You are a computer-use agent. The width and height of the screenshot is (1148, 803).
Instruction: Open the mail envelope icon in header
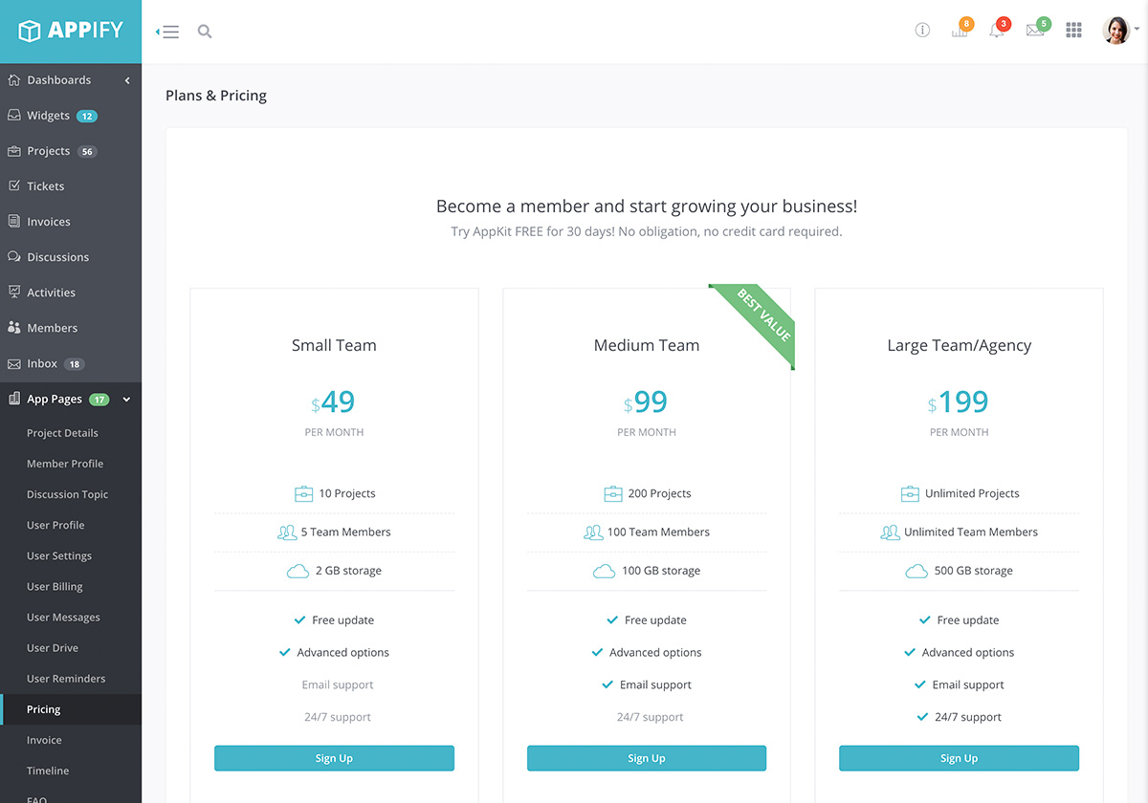[1035, 31]
